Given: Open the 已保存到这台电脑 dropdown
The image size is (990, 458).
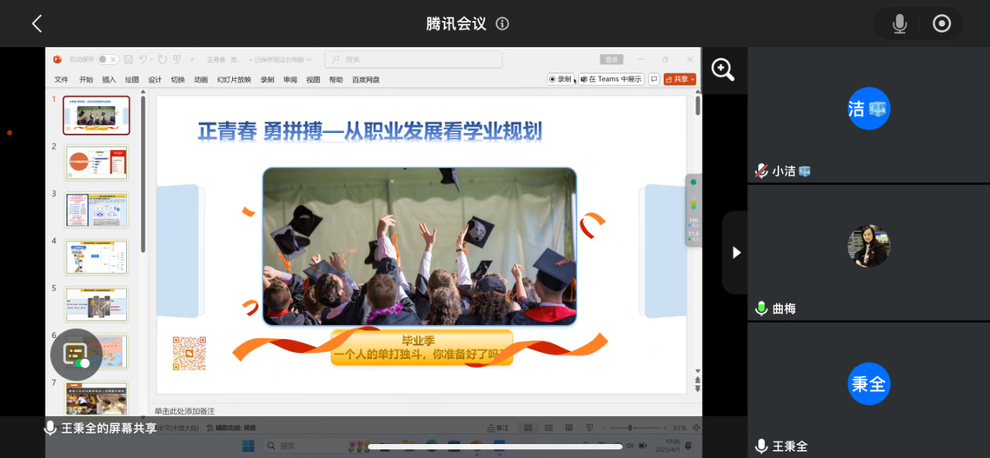Looking at the screenshot, I should point(282,59).
